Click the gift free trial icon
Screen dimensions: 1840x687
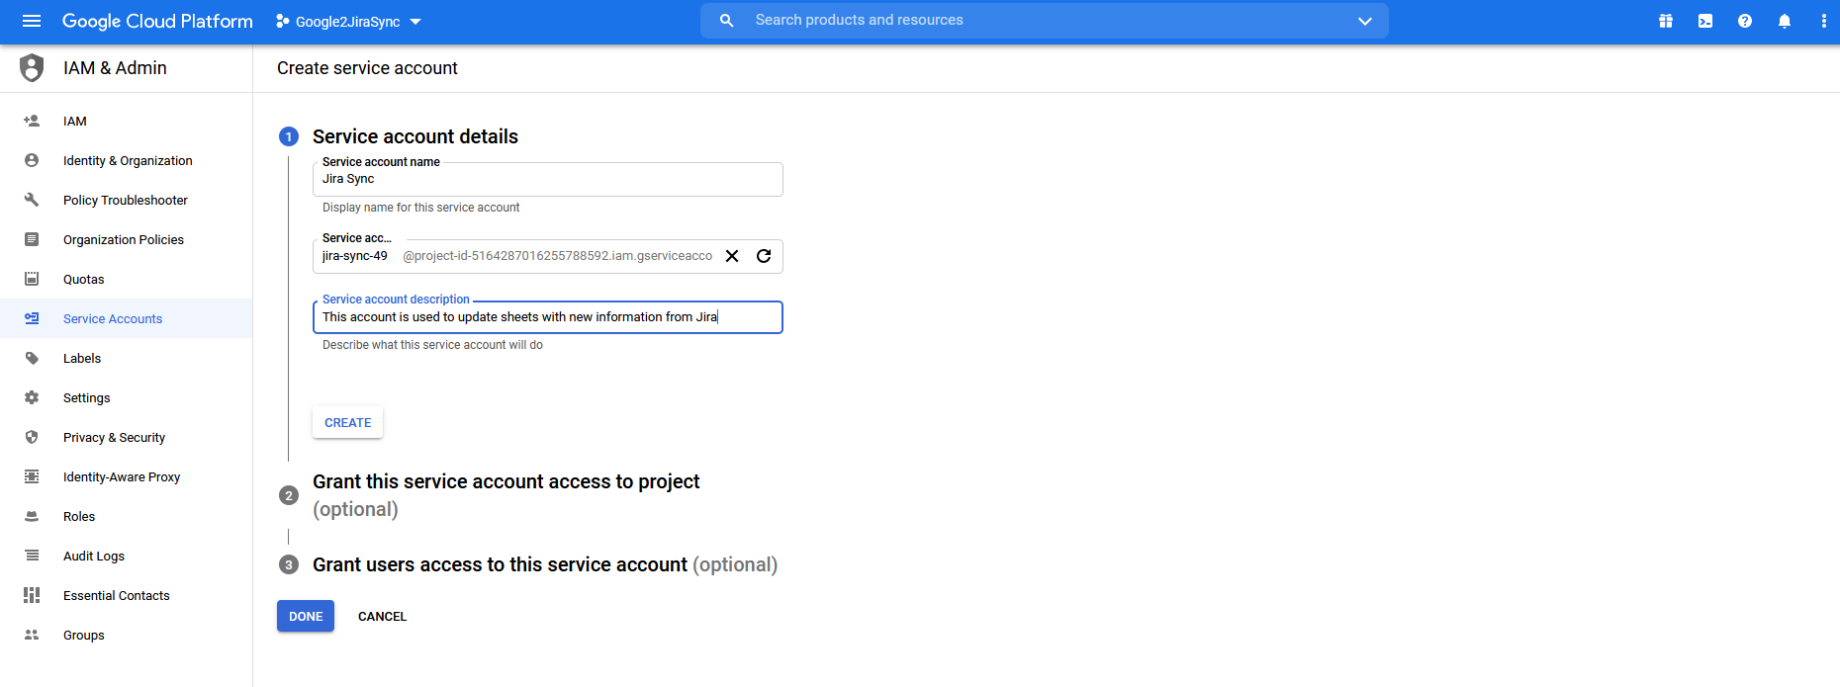pos(1666,21)
